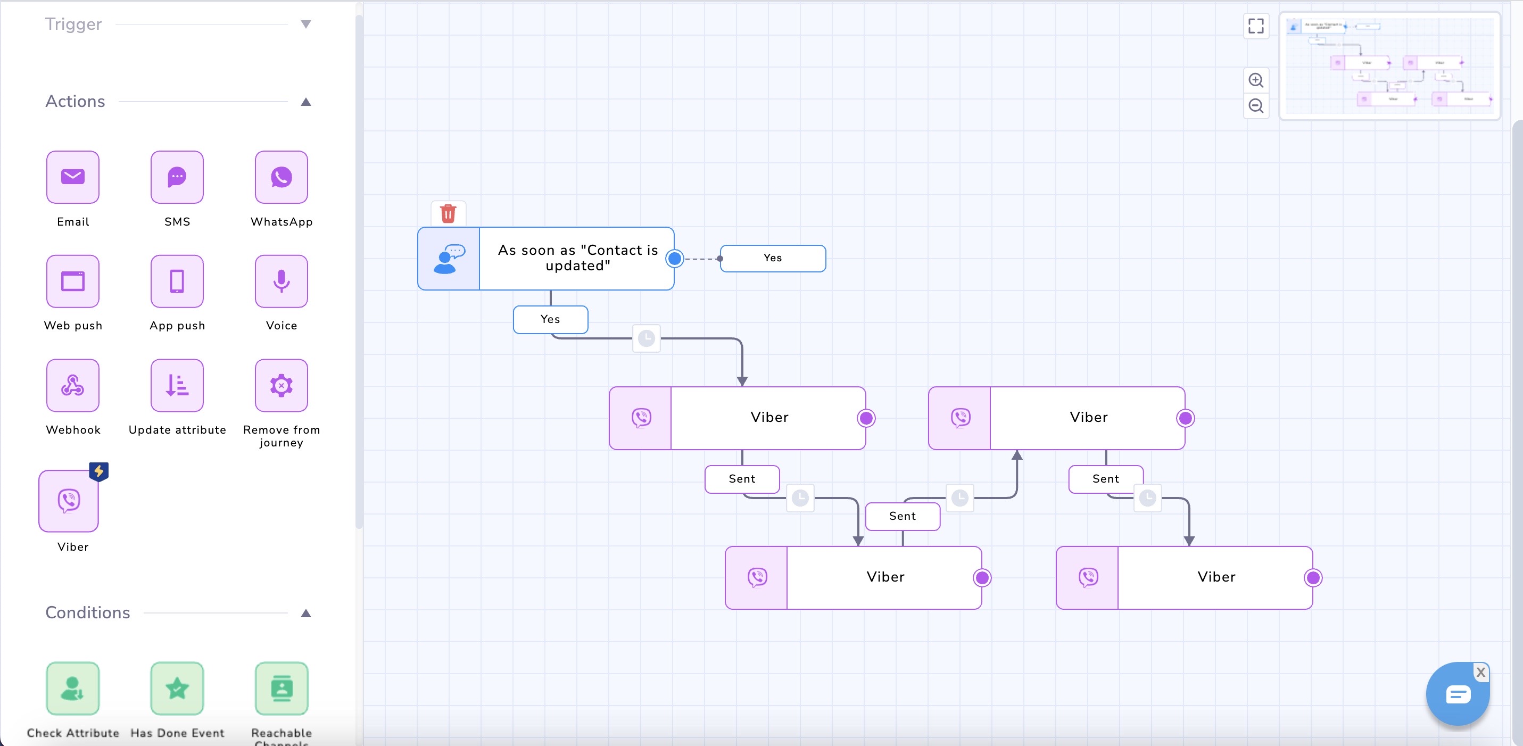The height and width of the screenshot is (746, 1523).
Task: Zoom out of the canvas
Action: click(1256, 106)
